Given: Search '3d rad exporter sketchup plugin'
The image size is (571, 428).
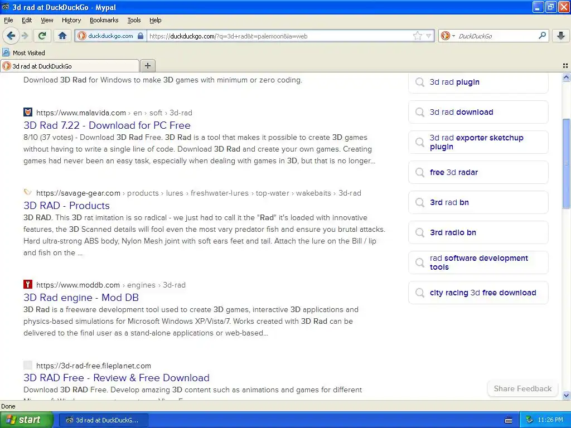Looking at the screenshot, I should coord(478,142).
